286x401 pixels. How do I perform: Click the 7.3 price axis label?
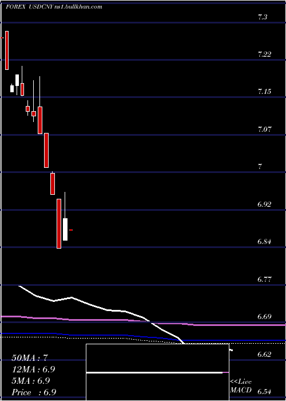pyautogui.click(x=263, y=17)
